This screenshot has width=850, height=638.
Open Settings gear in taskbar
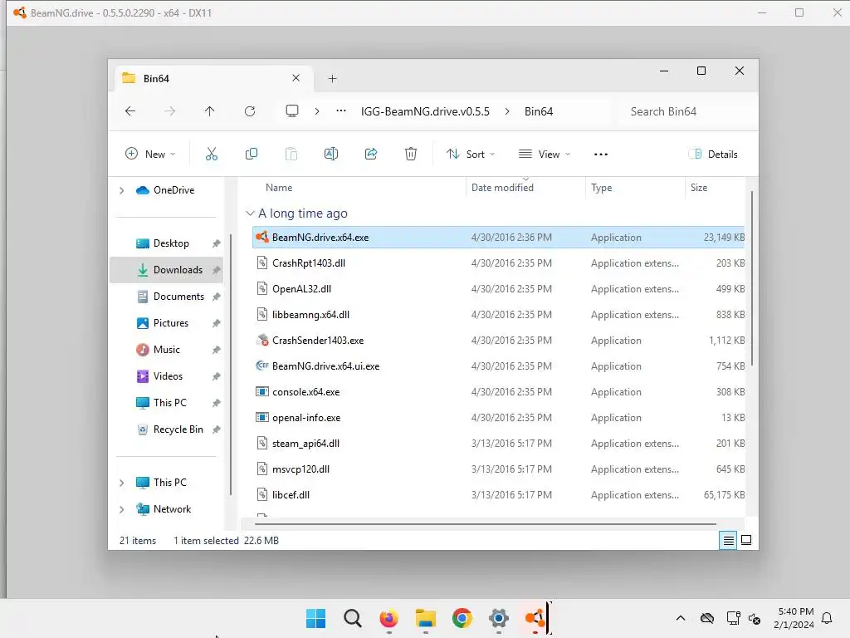(498, 618)
